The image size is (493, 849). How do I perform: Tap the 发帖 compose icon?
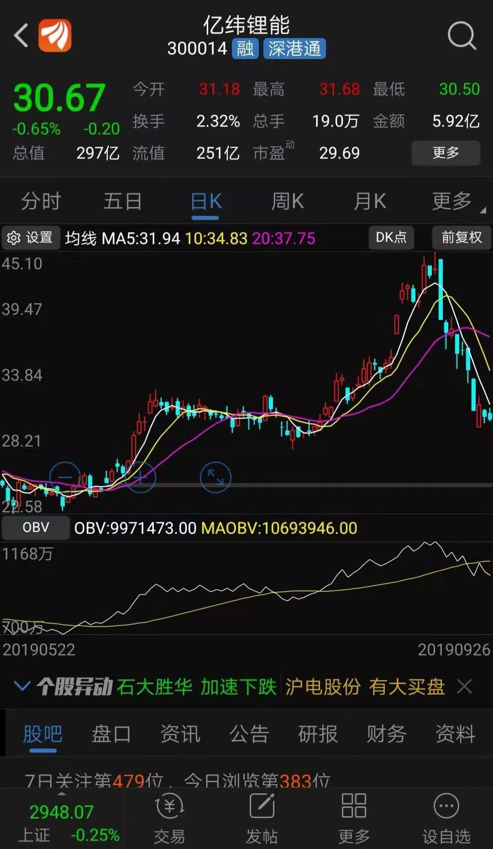coord(262,806)
